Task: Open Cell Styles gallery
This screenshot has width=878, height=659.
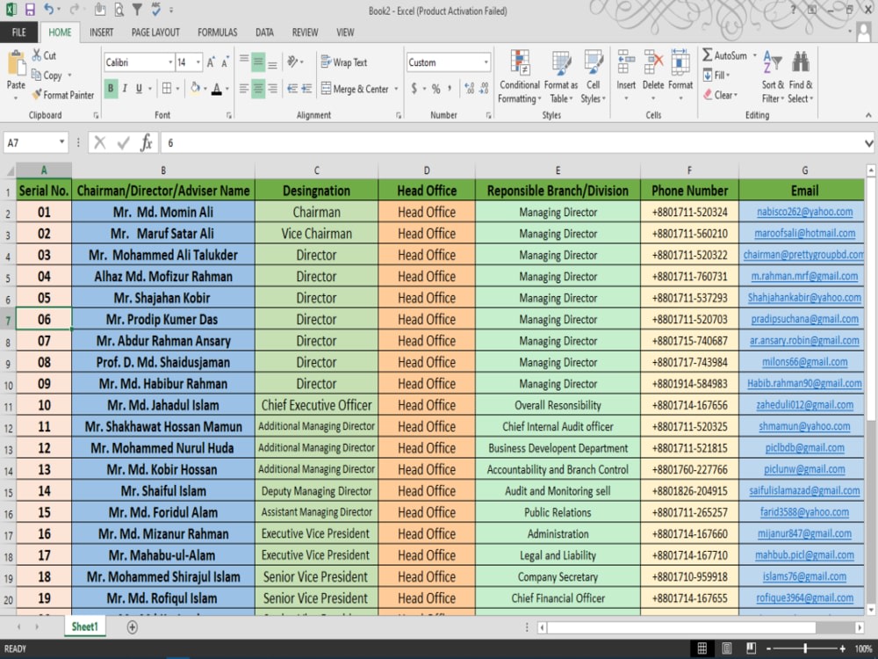Action: click(593, 76)
